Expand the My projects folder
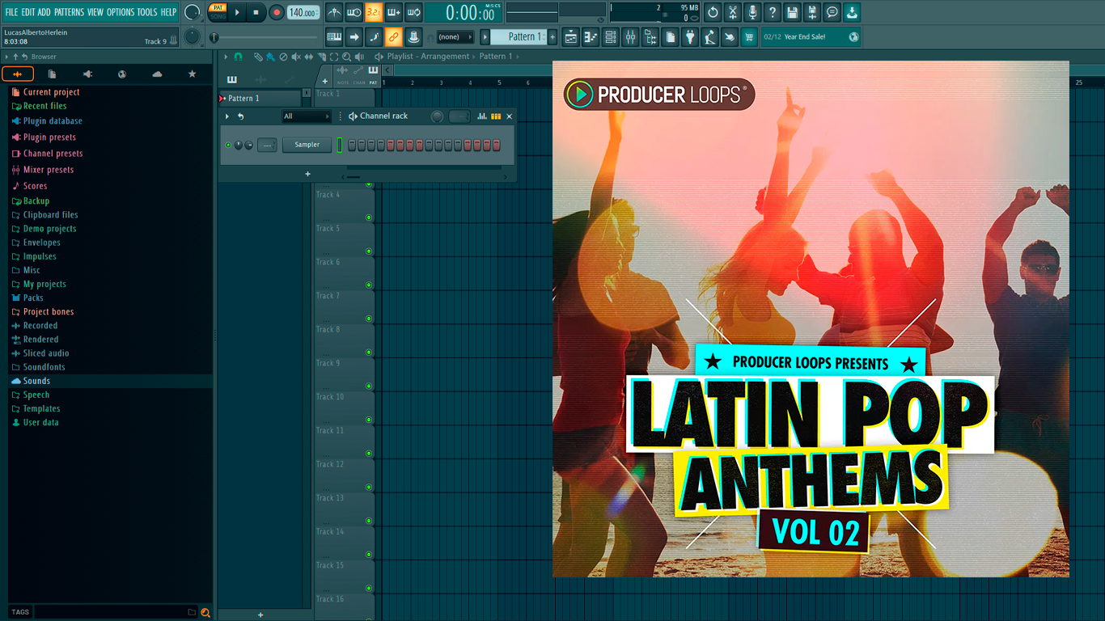1105x621 pixels. [x=44, y=284]
